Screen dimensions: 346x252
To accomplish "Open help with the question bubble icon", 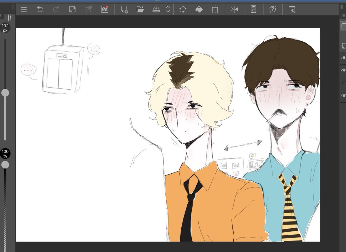I will coord(273,9).
